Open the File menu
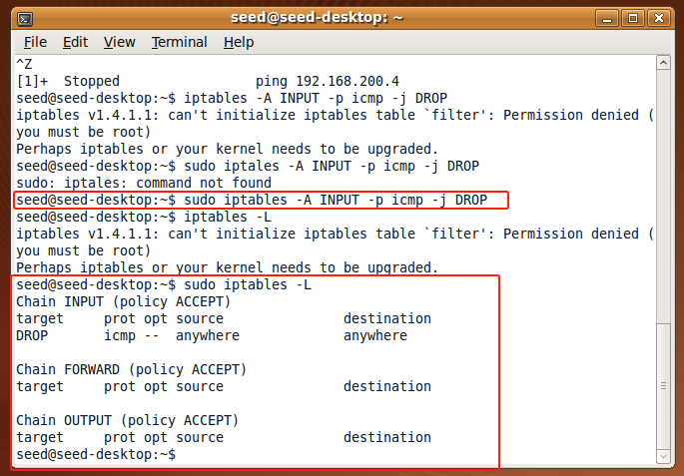Screen dimensions: 684x476 35,42
